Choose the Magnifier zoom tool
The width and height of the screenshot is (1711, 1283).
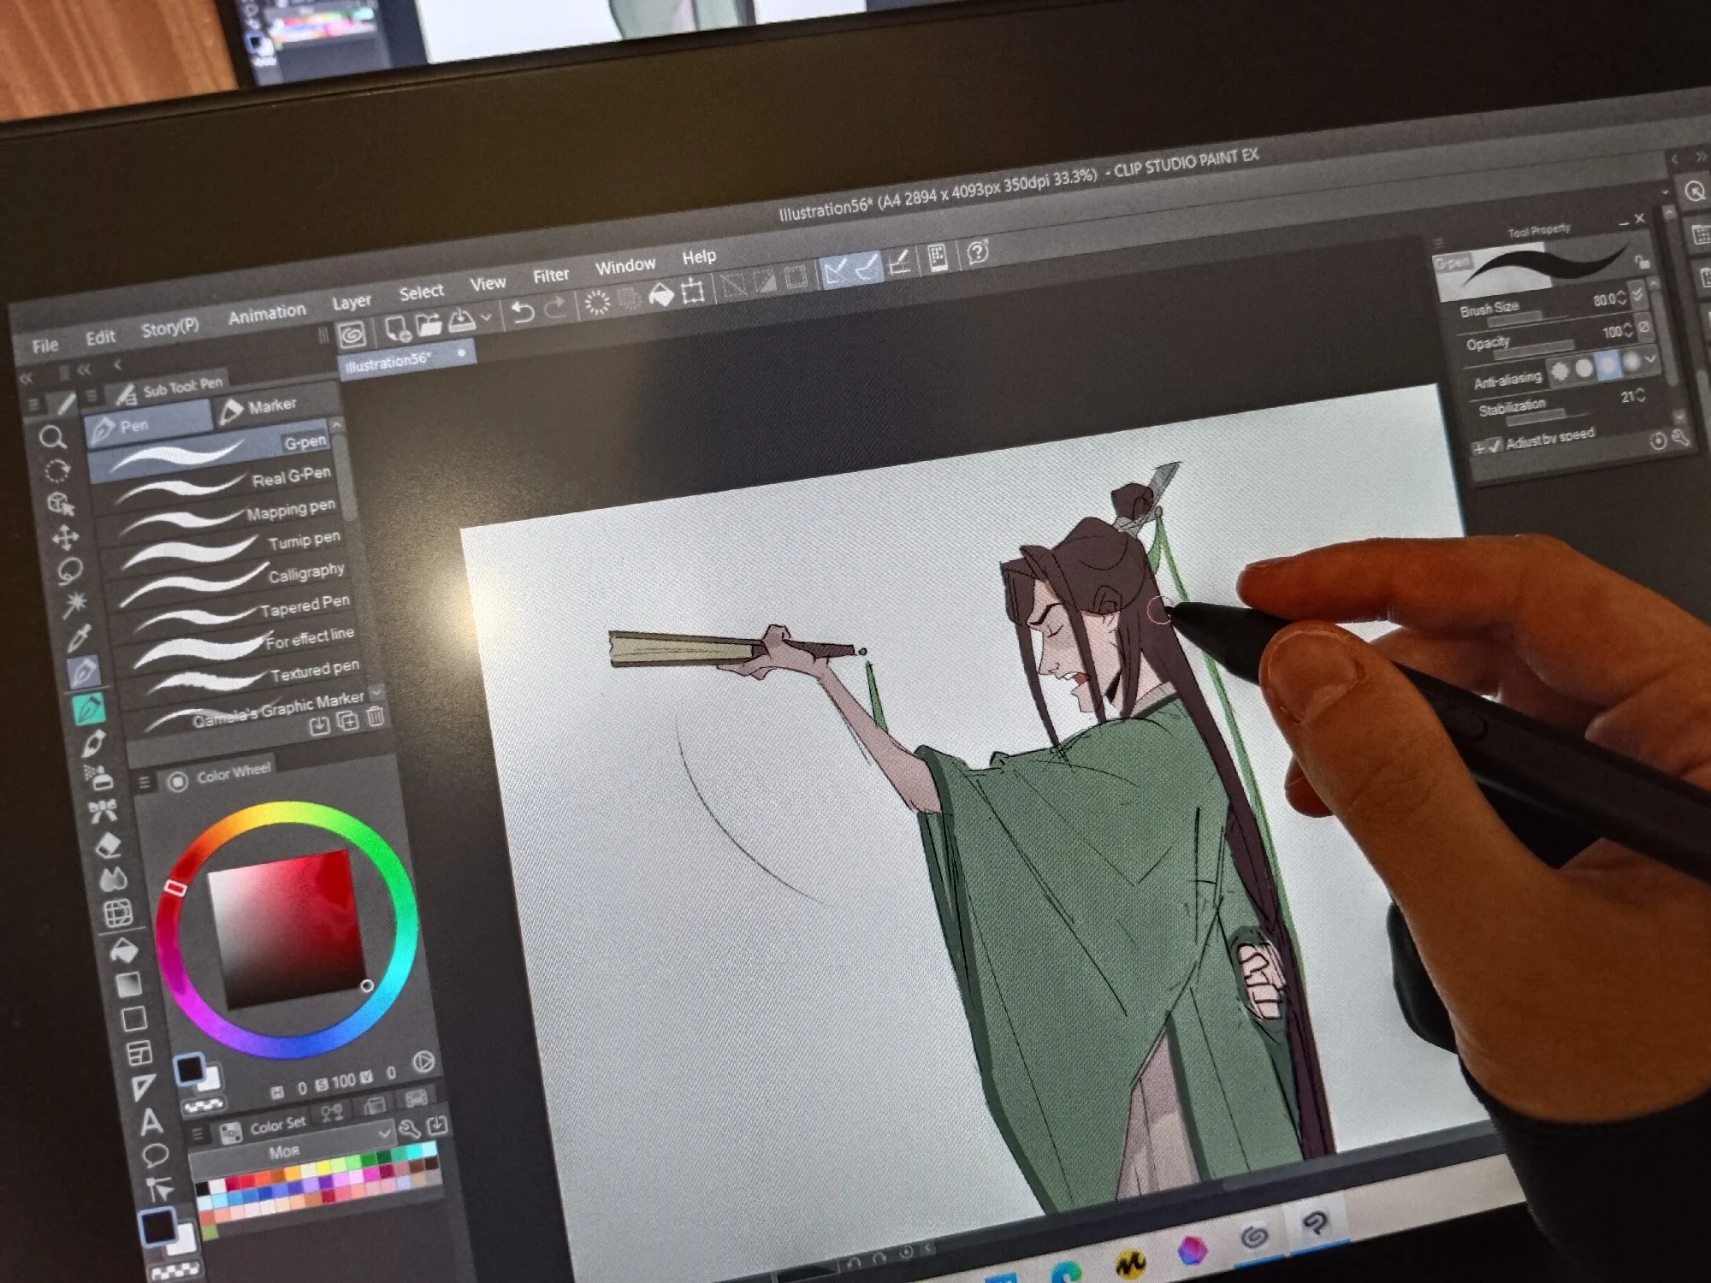pos(53,438)
